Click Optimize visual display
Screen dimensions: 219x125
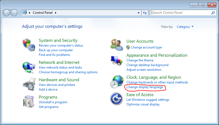tap(143, 104)
